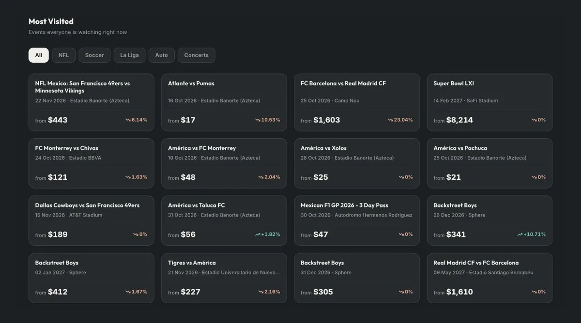Click América vs Xolos trend icon
Viewport: 581px width, 323px height.
401,177
